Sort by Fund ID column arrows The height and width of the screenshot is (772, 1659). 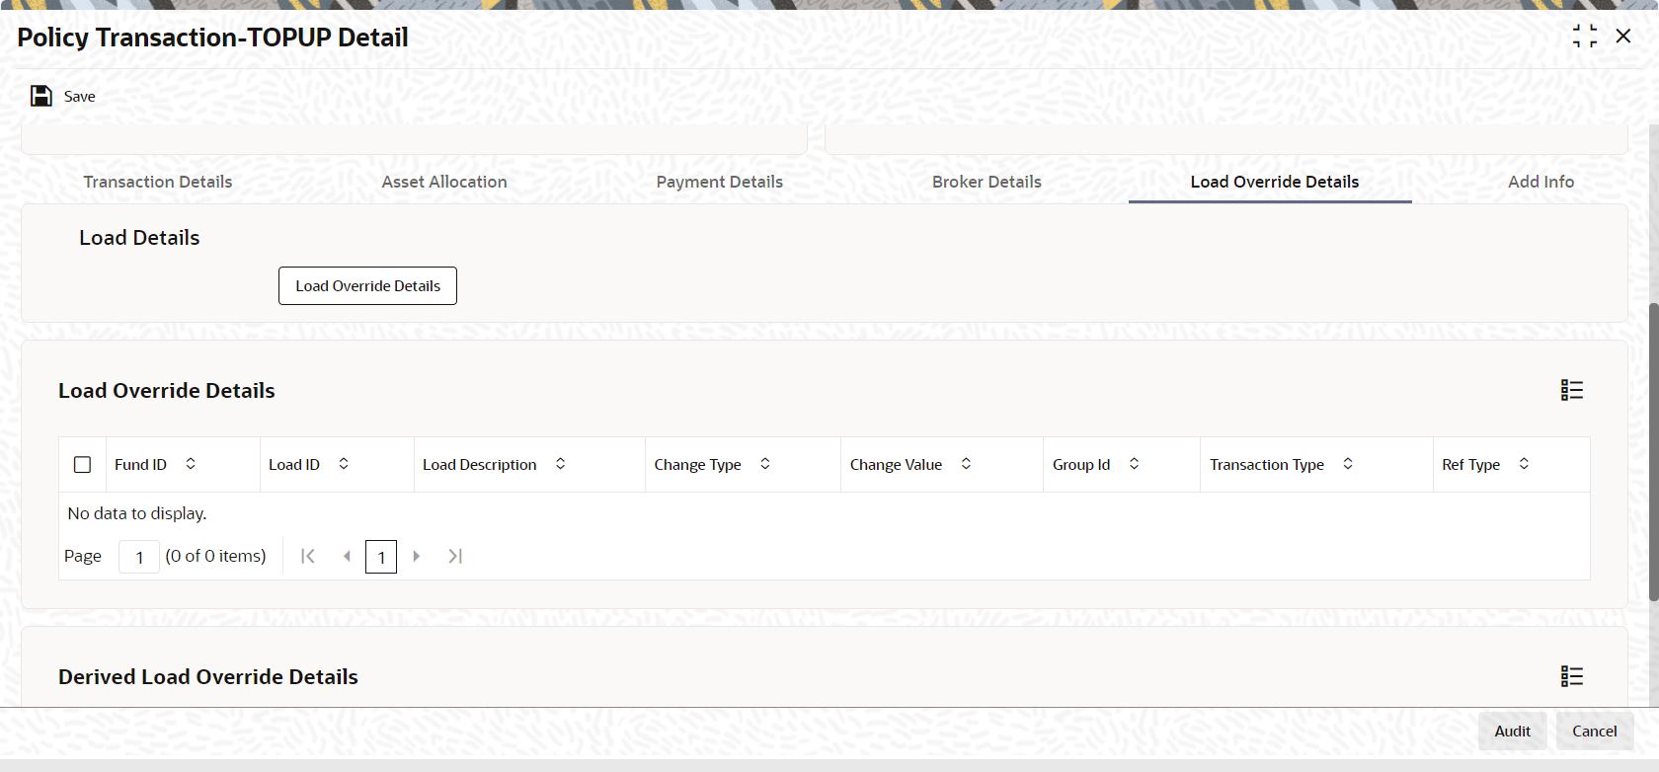click(x=191, y=464)
